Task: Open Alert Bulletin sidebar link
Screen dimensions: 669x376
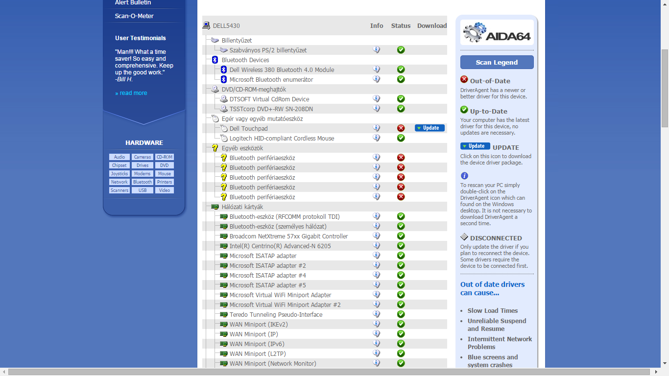Action: tap(133, 3)
